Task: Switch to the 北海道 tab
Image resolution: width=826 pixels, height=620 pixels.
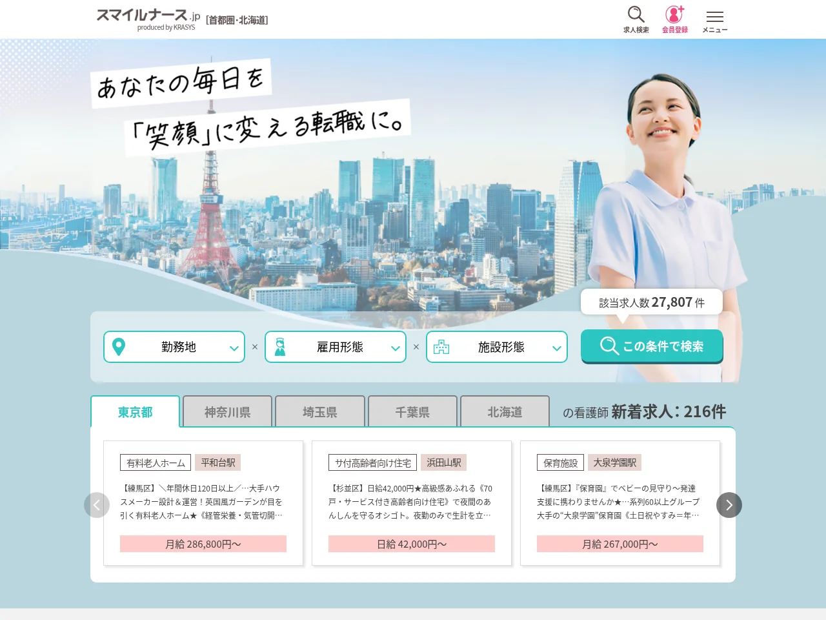Action: (x=505, y=411)
